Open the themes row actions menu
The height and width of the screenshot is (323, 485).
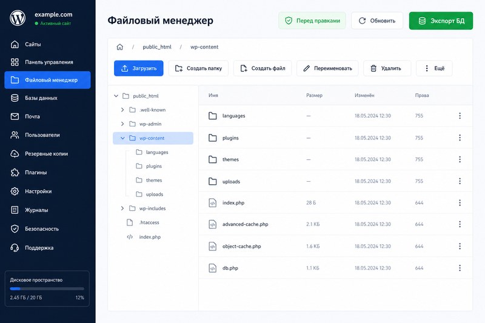tap(460, 159)
